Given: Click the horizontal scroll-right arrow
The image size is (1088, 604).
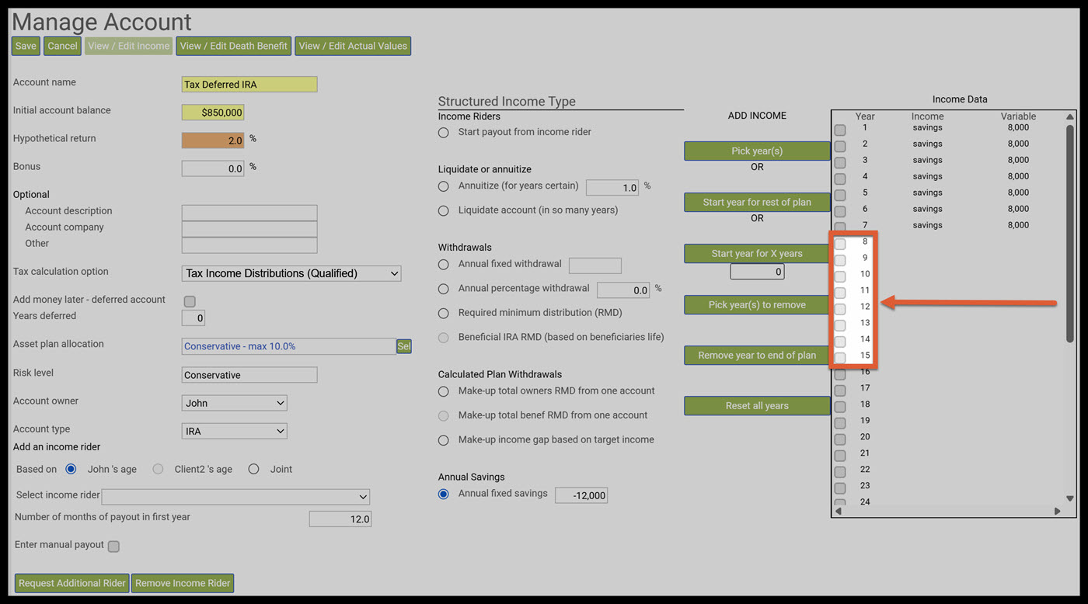Looking at the screenshot, I should (1057, 511).
